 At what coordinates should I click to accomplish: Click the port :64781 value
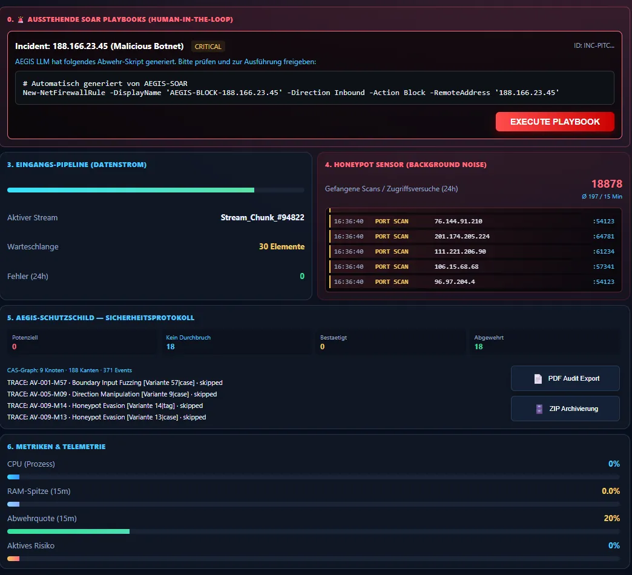tap(604, 236)
